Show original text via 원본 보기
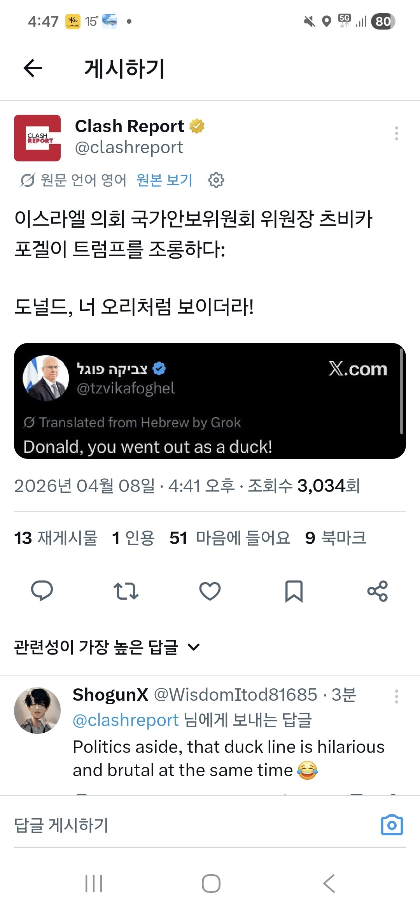The height and width of the screenshot is (910, 420). tap(164, 180)
